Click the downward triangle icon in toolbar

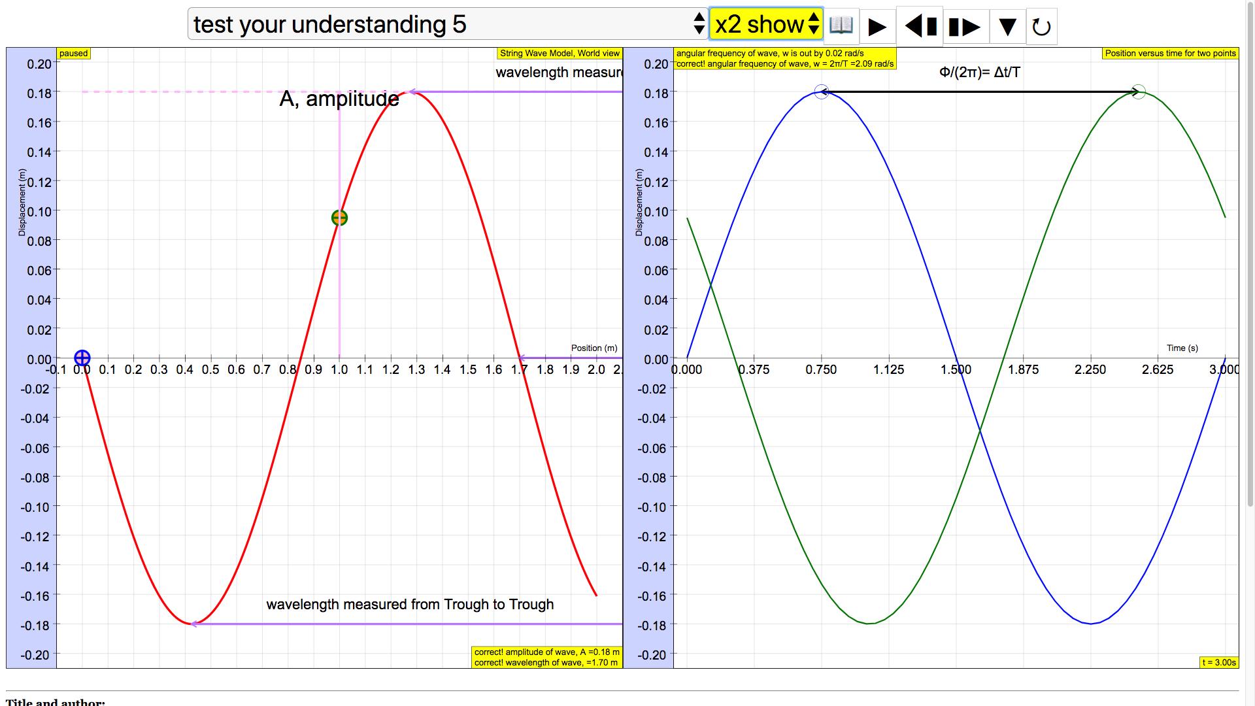(x=1007, y=27)
